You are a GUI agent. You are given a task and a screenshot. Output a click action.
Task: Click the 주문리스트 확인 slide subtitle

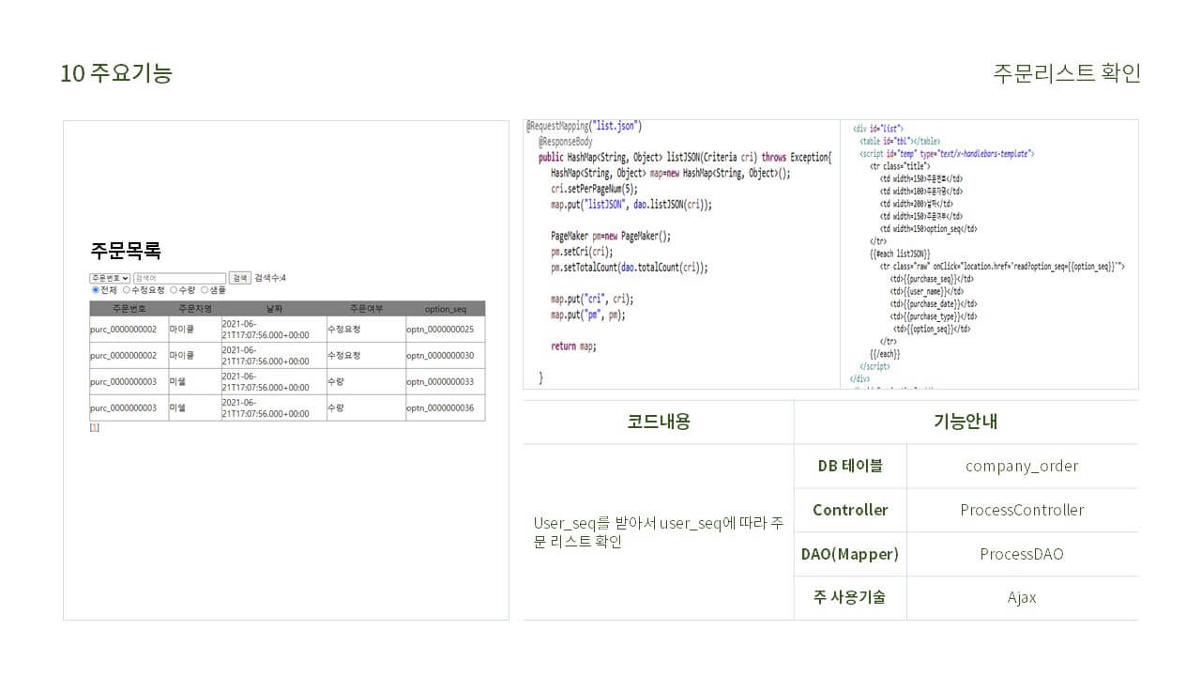(1067, 73)
